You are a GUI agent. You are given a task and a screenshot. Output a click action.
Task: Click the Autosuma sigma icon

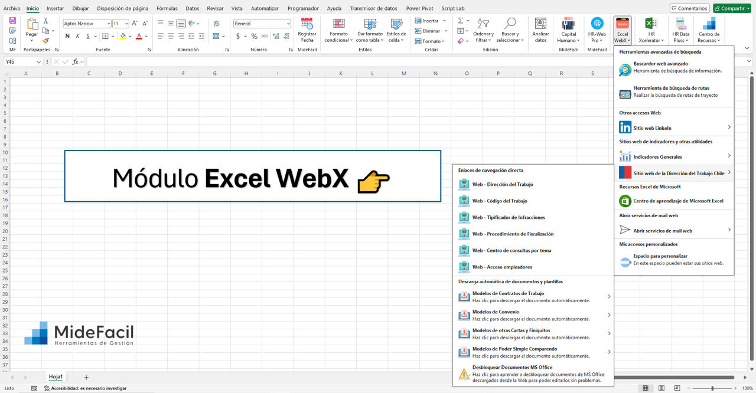(461, 21)
